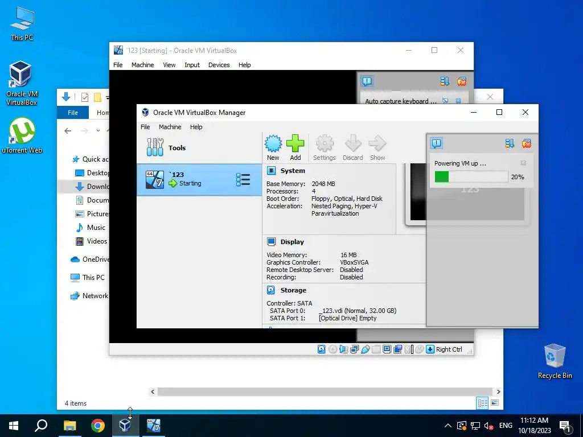Open Input menu in 123 VM window

[x=192, y=65]
